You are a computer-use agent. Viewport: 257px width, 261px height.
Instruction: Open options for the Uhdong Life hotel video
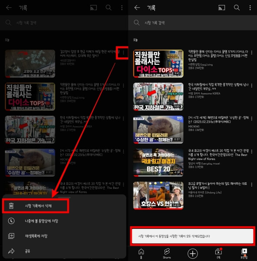[x=251, y=184]
